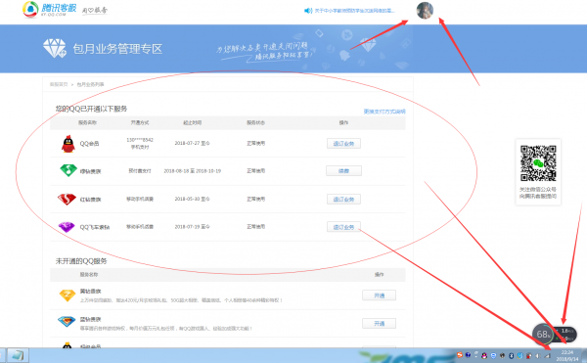Click the network speed widget next to 68%
Viewport: 587px width, 363px height.
(566, 335)
